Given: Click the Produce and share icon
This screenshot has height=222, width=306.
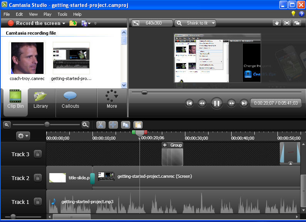Looking at the screenshot, I should pyautogui.click(x=84, y=23).
